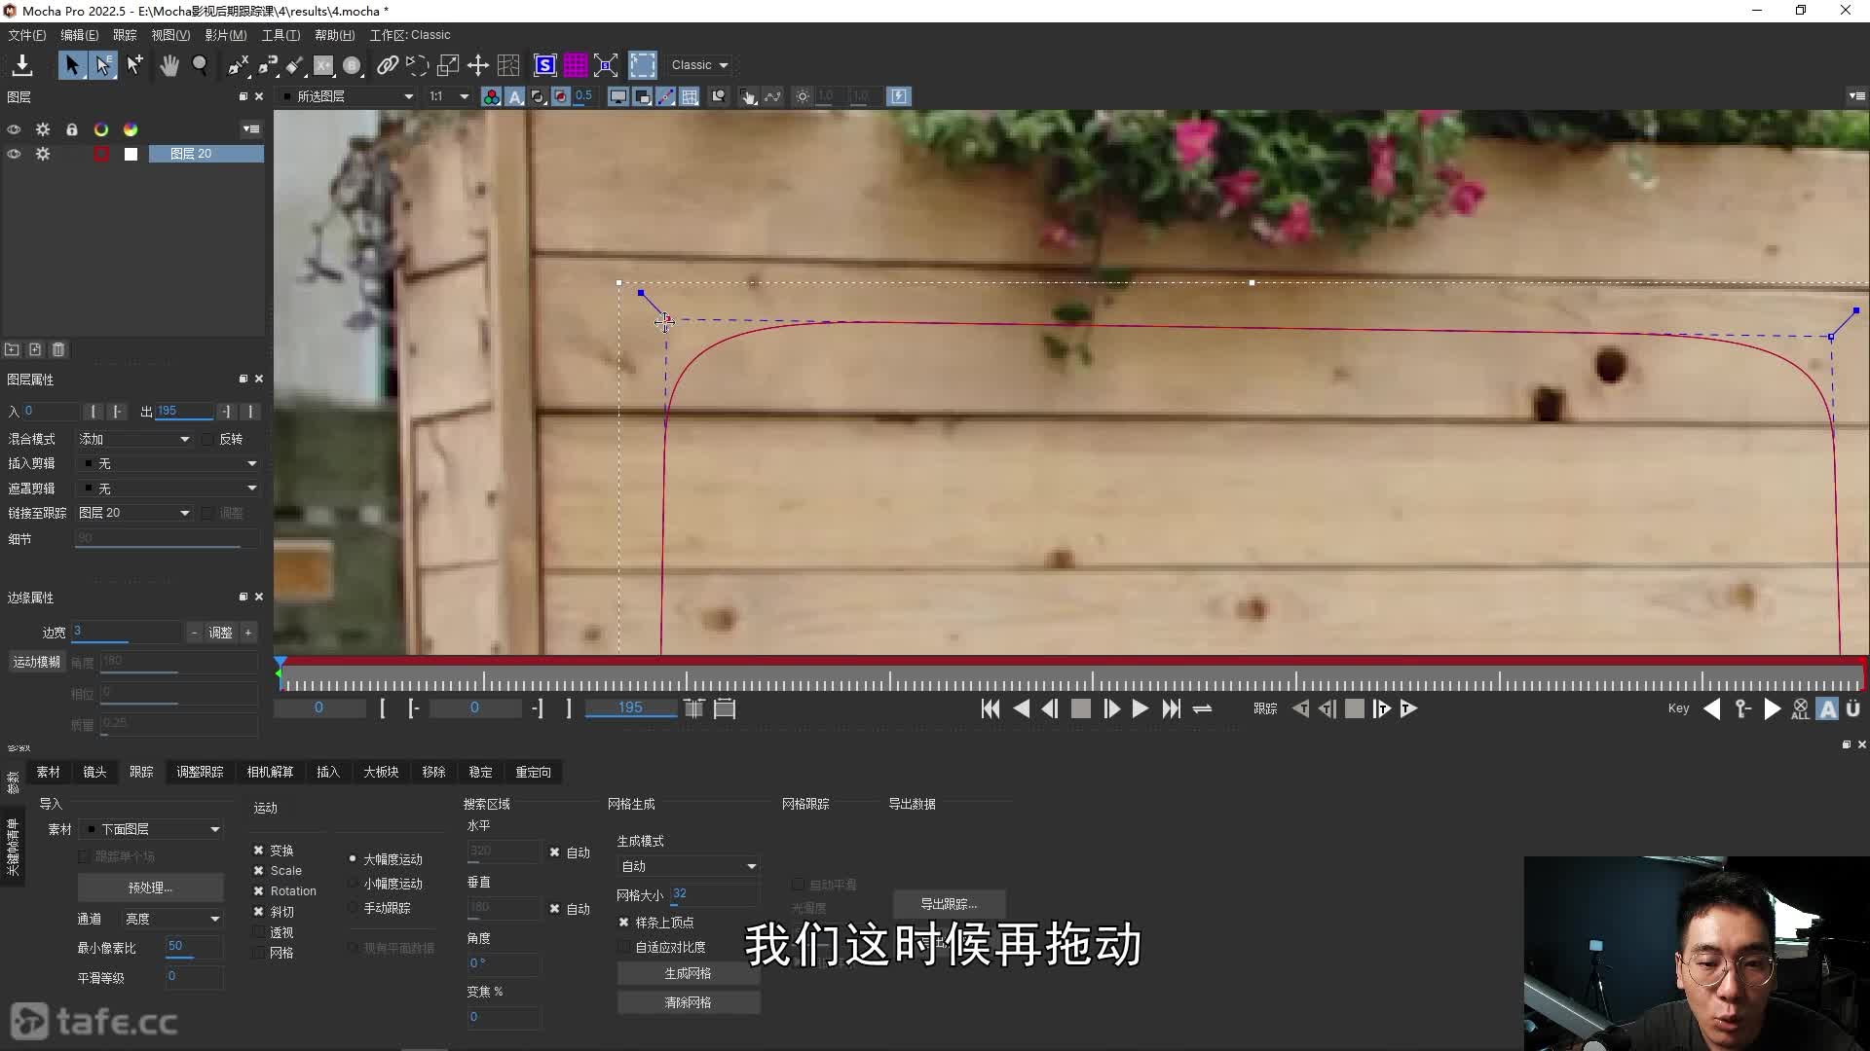The height and width of the screenshot is (1051, 1870).
Task: Toggle visibility eye of layer 图层 20
Action: pos(14,154)
